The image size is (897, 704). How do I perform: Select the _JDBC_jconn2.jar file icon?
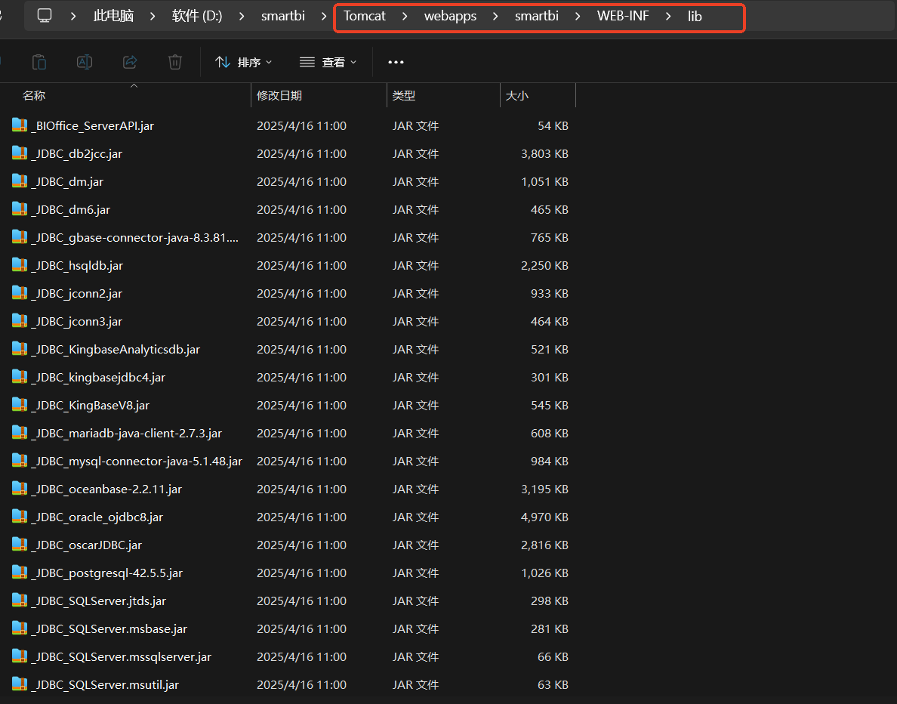point(20,293)
